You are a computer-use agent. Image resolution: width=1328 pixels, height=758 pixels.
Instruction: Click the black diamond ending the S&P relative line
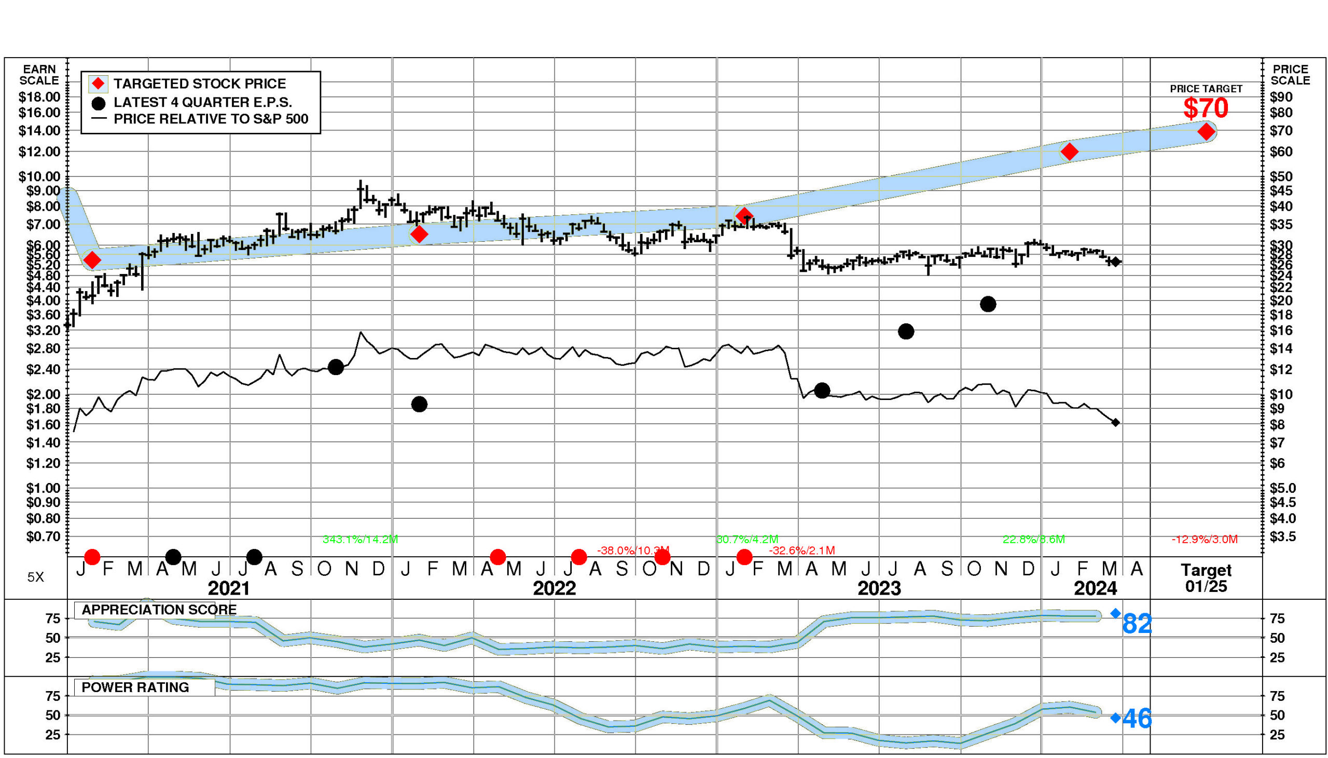1116,423
